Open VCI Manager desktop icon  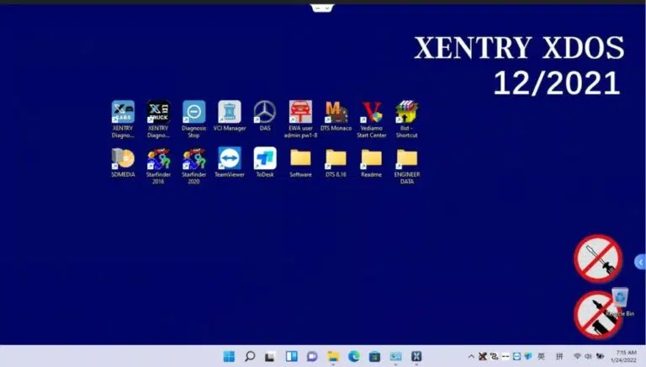(229, 112)
